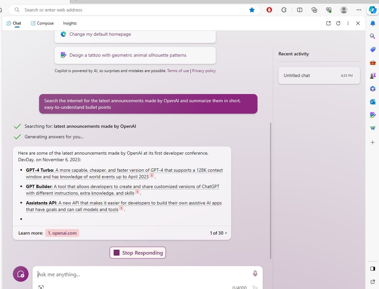
Task: Open Copilot's more options three-dot menu
Action: pyautogui.click(x=348, y=23)
